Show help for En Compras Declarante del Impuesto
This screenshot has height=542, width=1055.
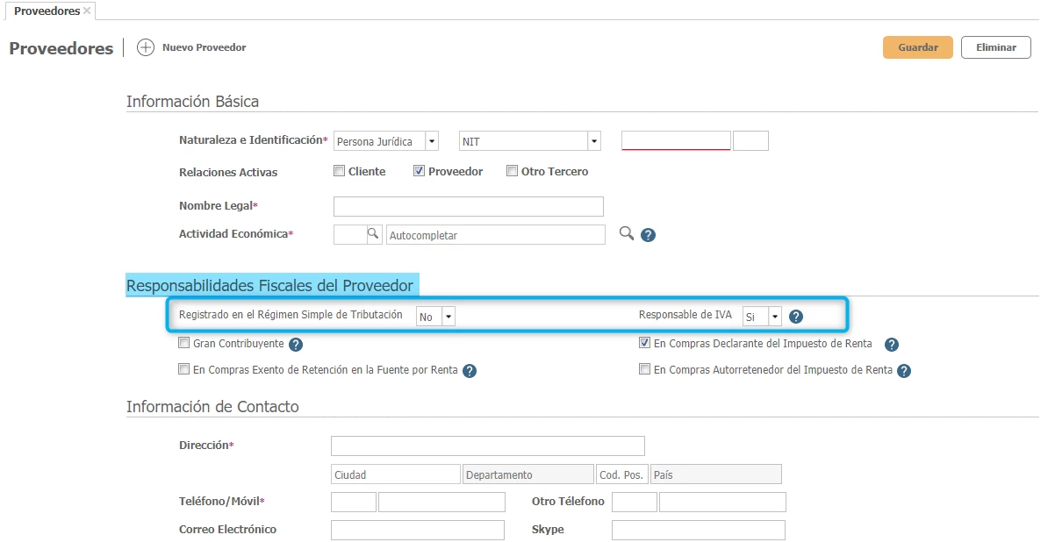coord(891,345)
